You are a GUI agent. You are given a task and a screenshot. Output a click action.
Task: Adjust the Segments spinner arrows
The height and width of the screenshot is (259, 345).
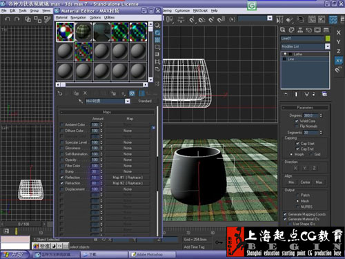[321, 133]
